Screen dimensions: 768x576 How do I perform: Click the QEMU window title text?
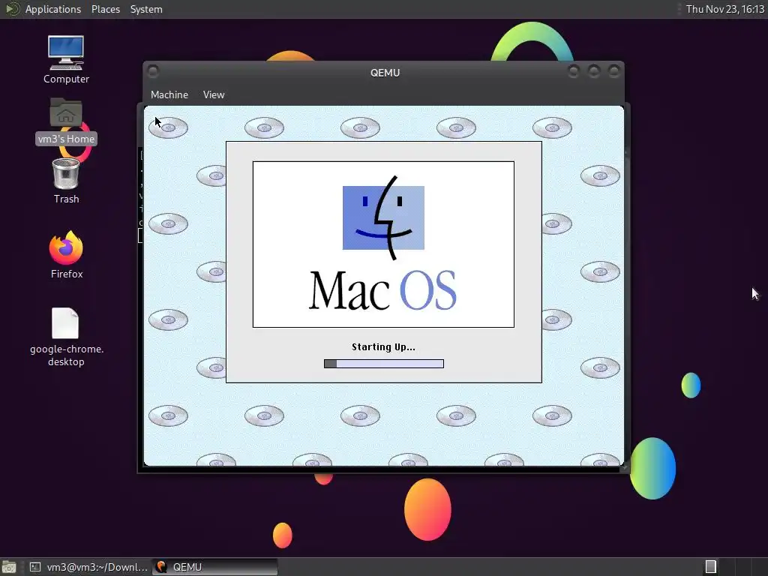click(x=385, y=73)
